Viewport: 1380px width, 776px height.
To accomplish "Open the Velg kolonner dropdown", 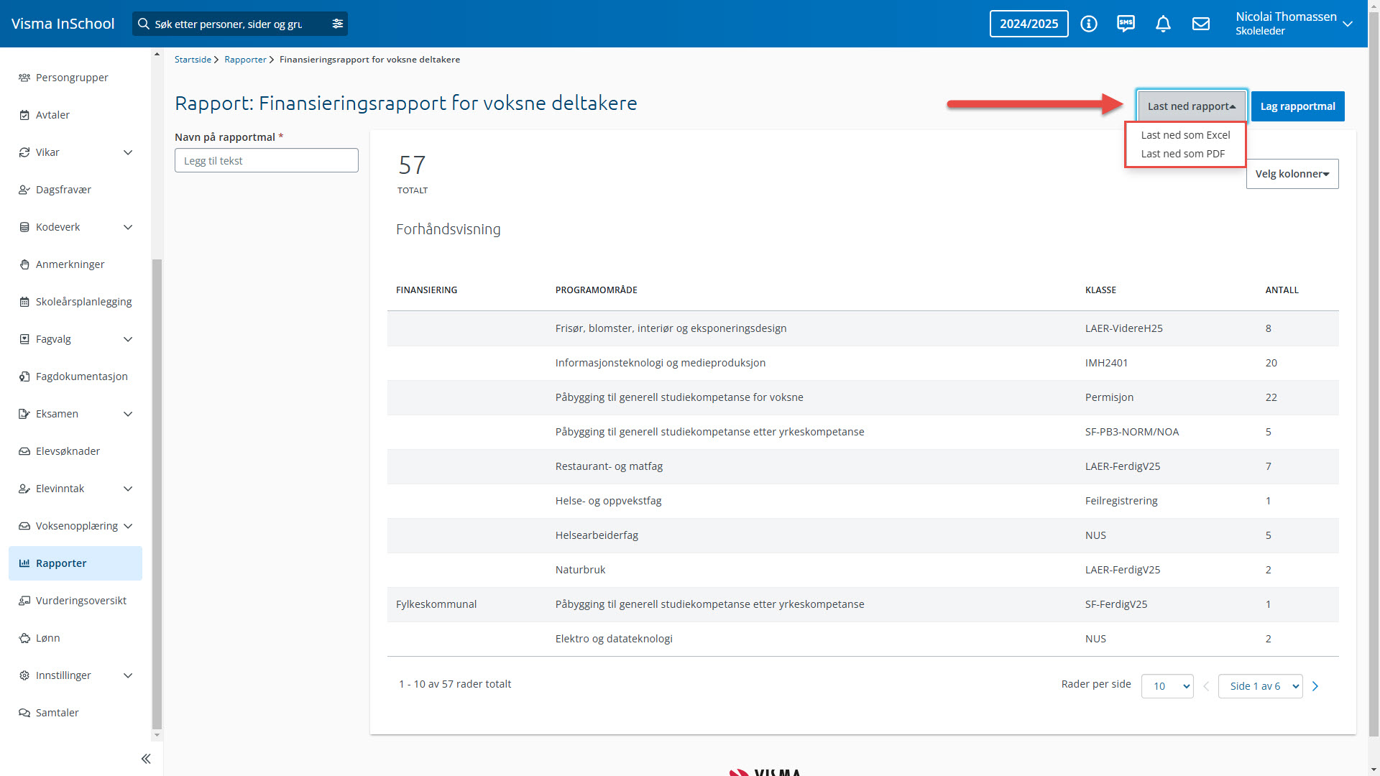I will coord(1292,174).
